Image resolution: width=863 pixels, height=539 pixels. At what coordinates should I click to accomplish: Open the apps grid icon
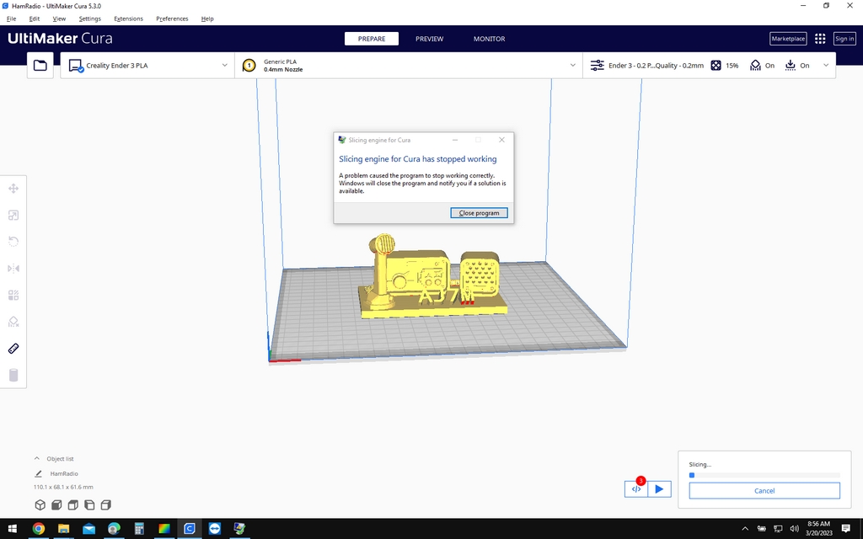(x=820, y=39)
